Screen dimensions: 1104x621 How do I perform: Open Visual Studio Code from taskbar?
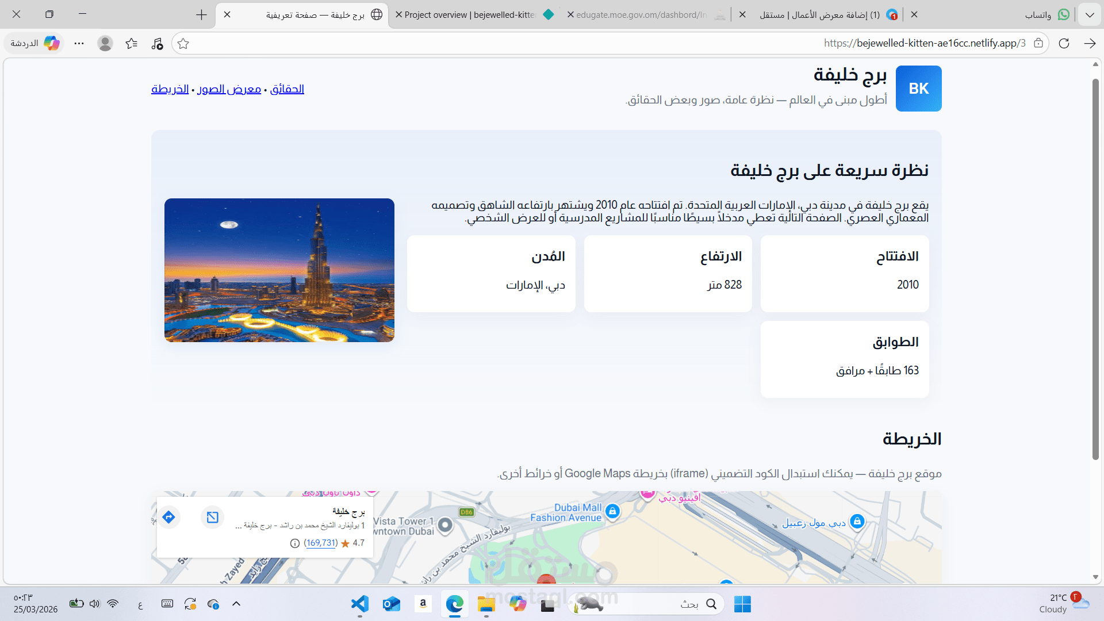360,604
